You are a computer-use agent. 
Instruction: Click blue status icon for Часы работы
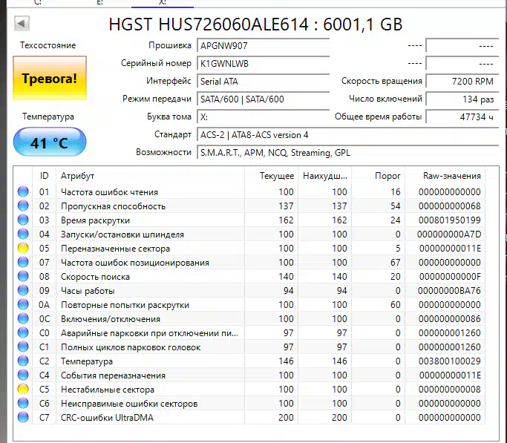coord(23,290)
